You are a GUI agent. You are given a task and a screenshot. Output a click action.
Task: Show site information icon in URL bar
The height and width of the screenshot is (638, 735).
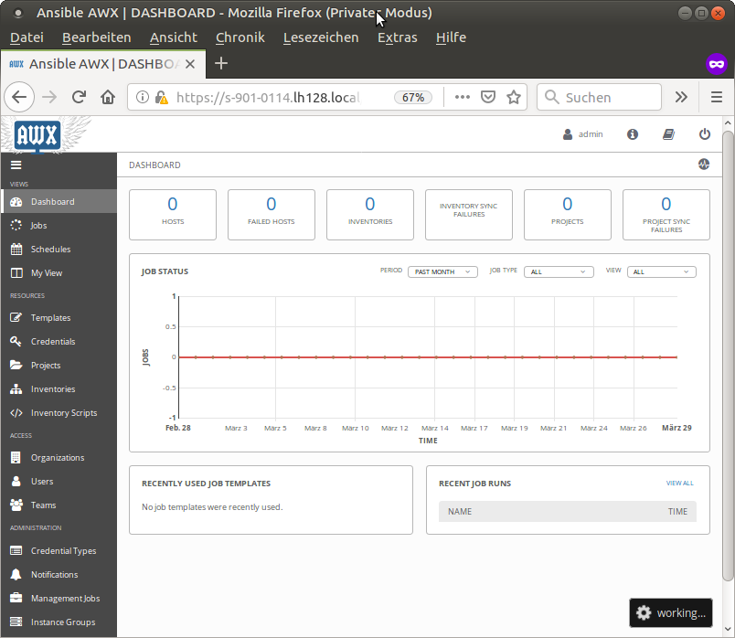point(142,97)
